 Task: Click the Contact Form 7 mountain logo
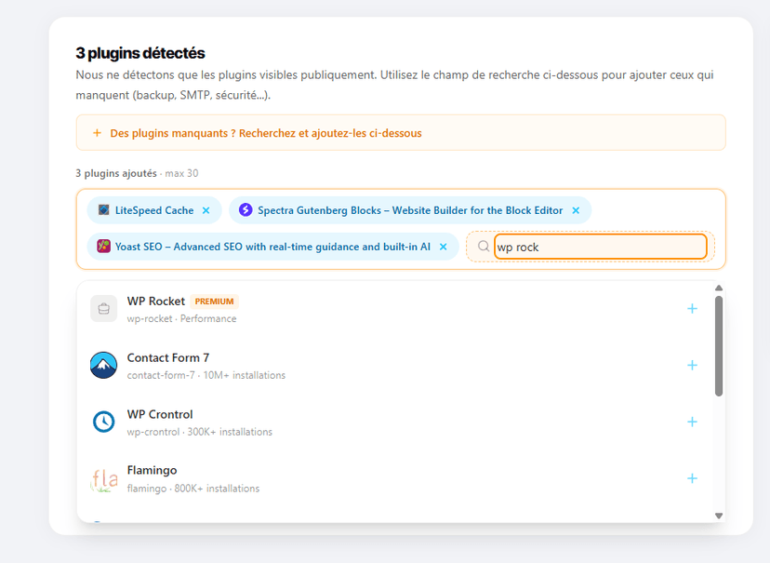[x=104, y=366]
